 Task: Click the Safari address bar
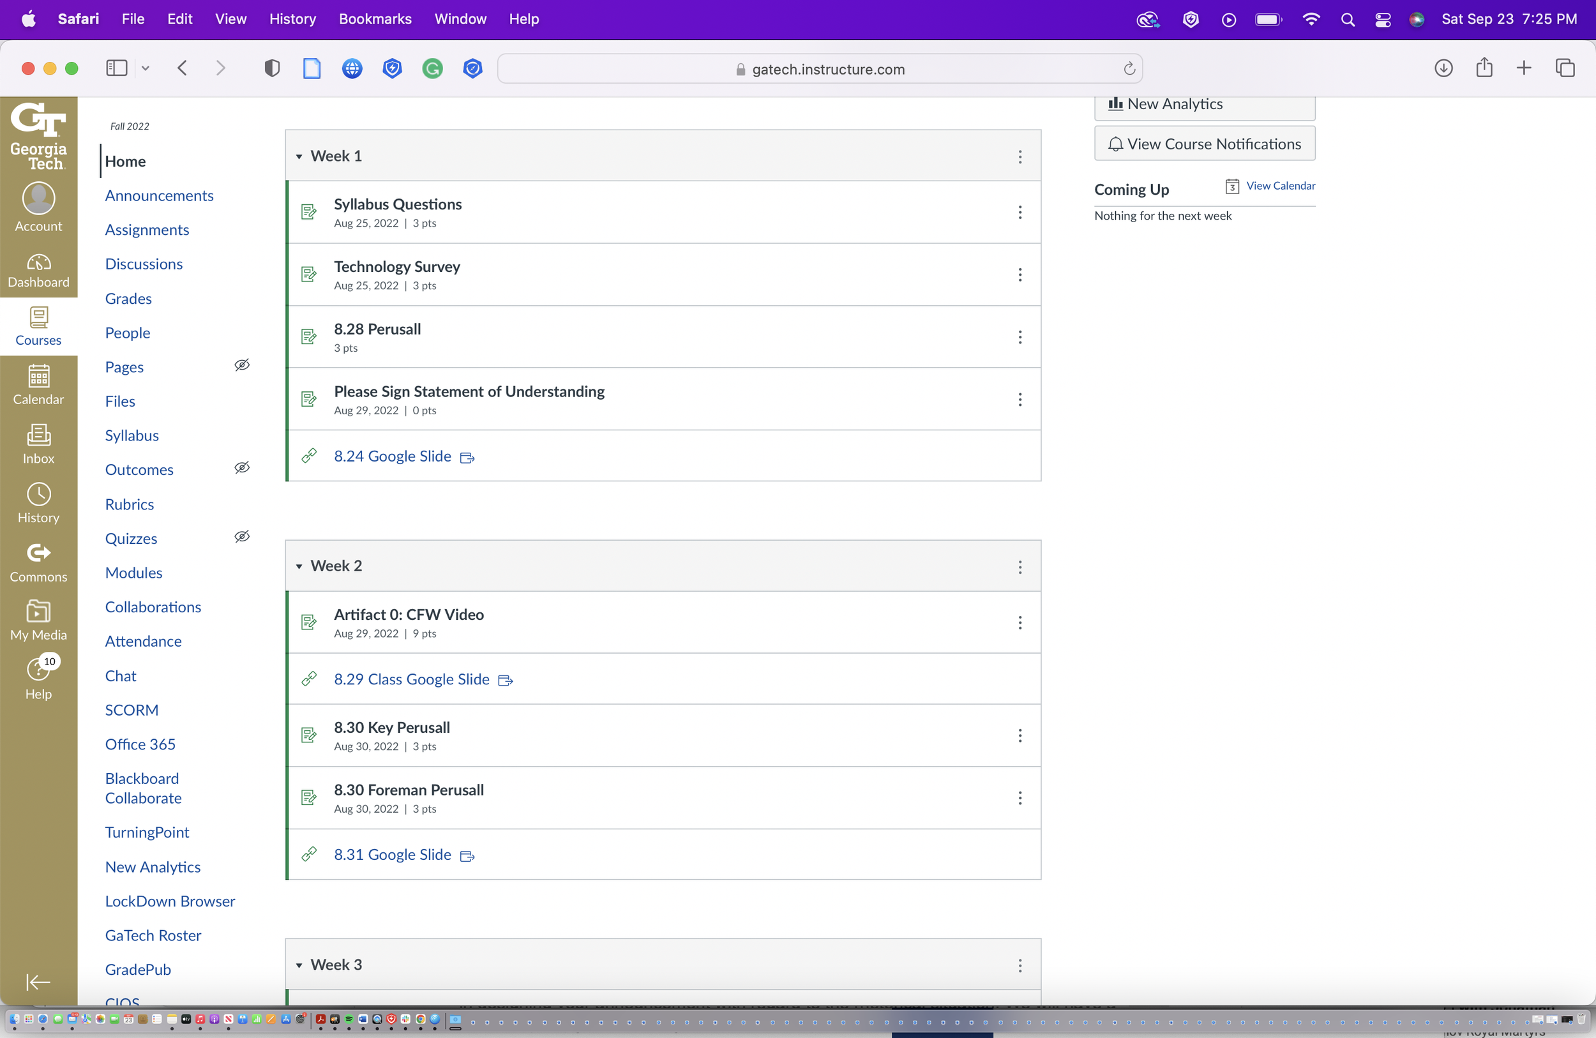coord(820,69)
